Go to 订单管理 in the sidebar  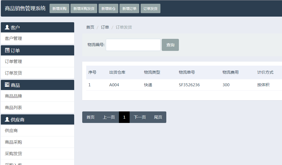point(13,62)
